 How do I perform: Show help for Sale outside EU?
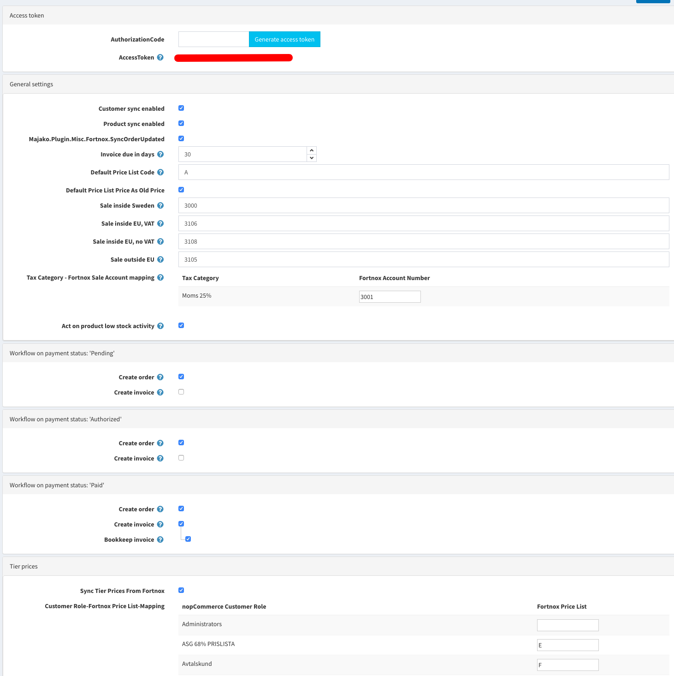point(160,259)
